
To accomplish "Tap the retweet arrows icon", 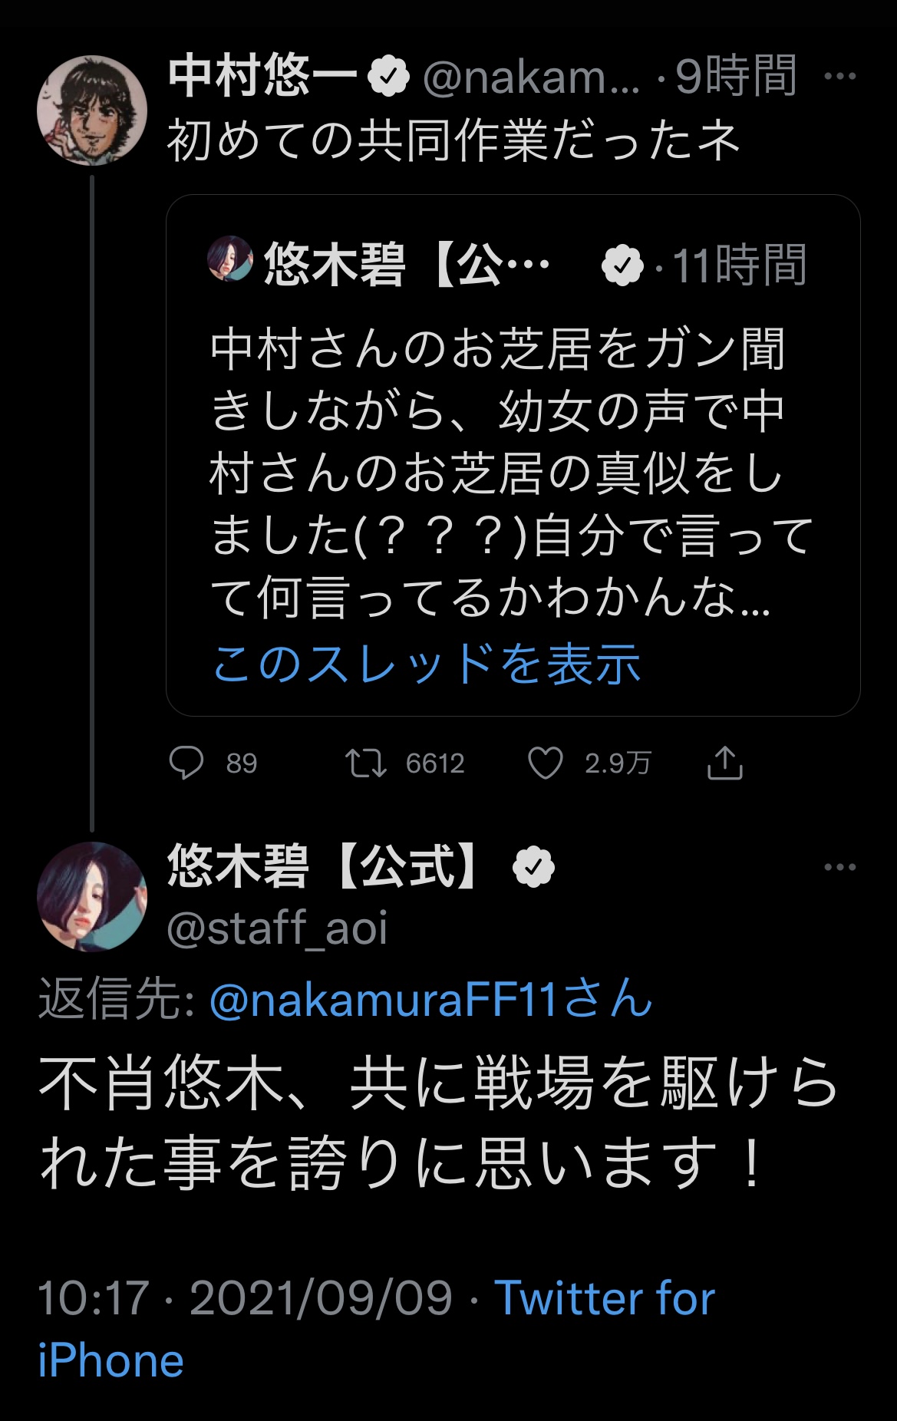I will point(365,763).
